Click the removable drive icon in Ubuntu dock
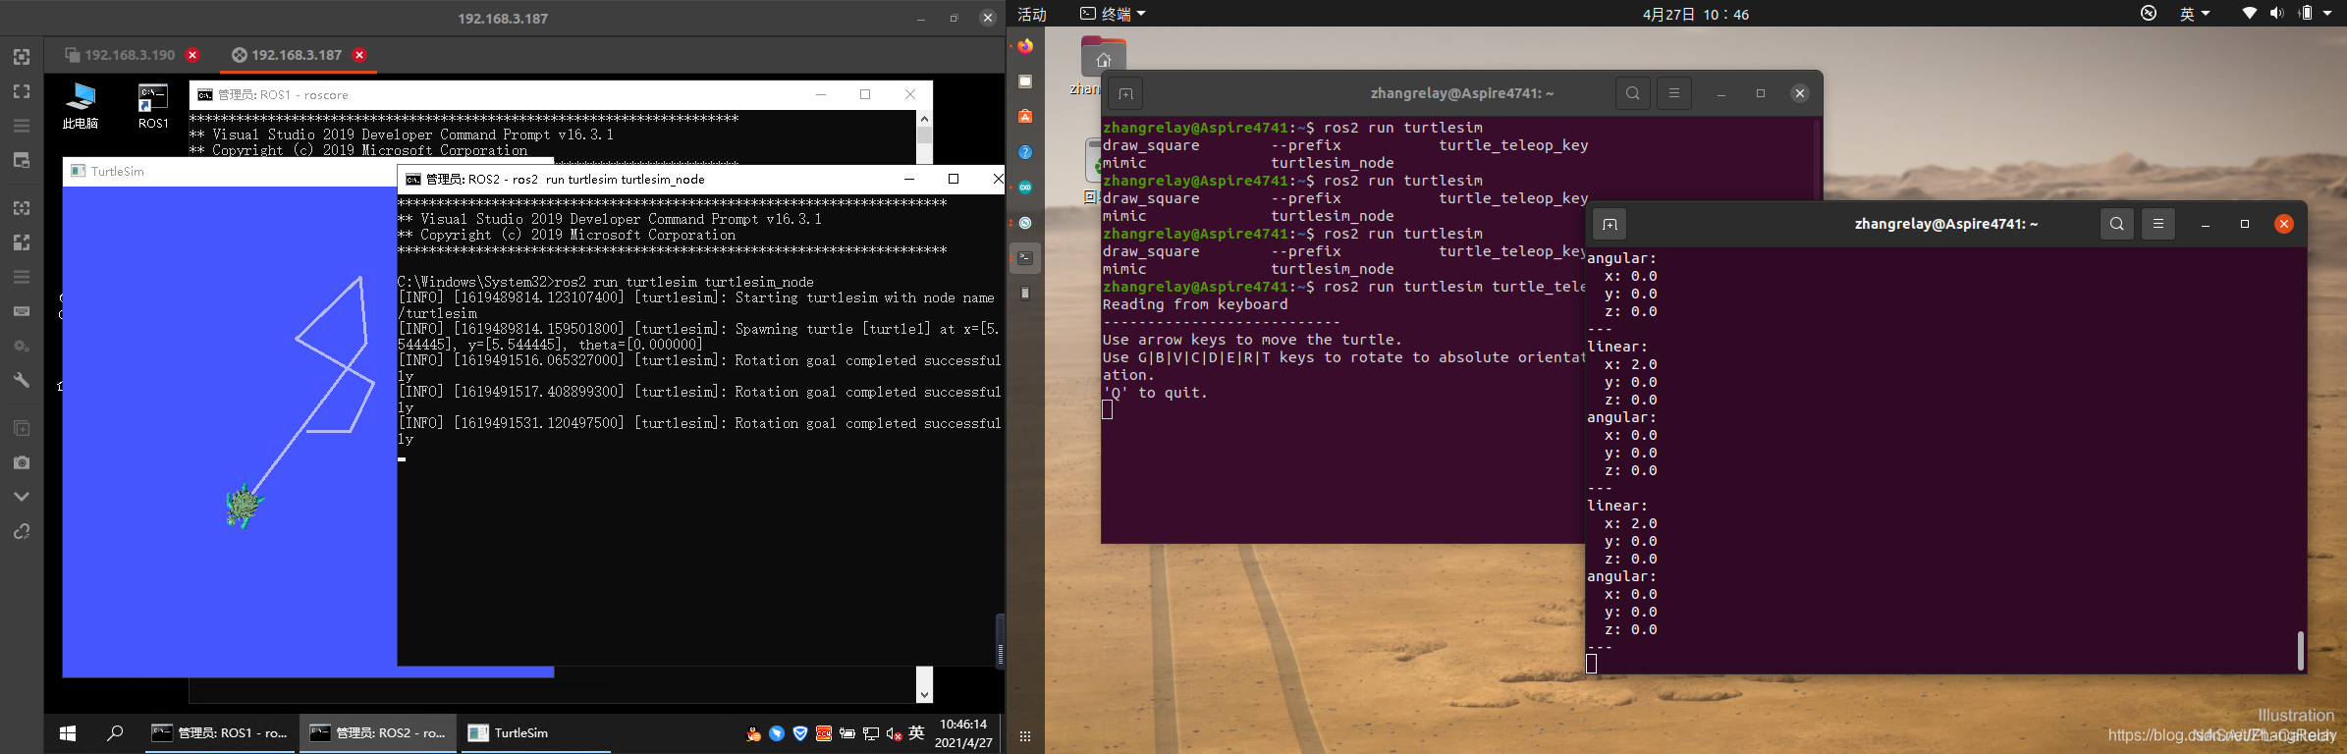This screenshot has height=754, width=2347. pyautogui.click(x=1025, y=294)
